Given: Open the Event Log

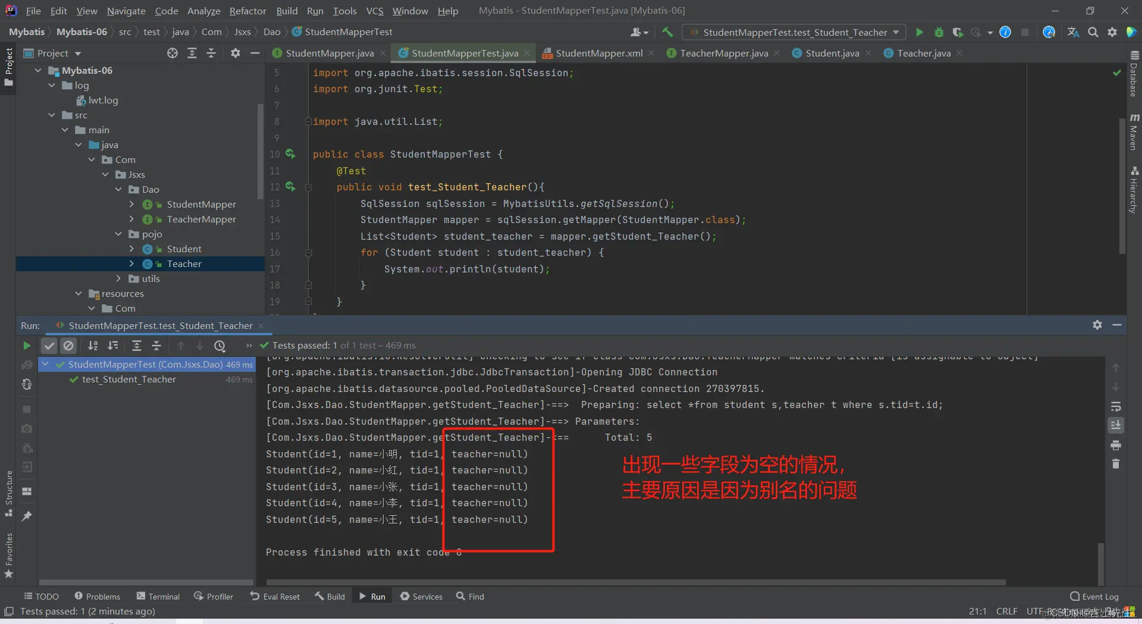Looking at the screenshot, I should click(x=1094, y=596).
